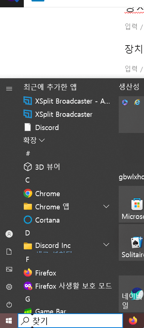The height and width of the screenshot is (328, 144).
Task: Select the 생산성 tile group header
Action: [129, 87]
